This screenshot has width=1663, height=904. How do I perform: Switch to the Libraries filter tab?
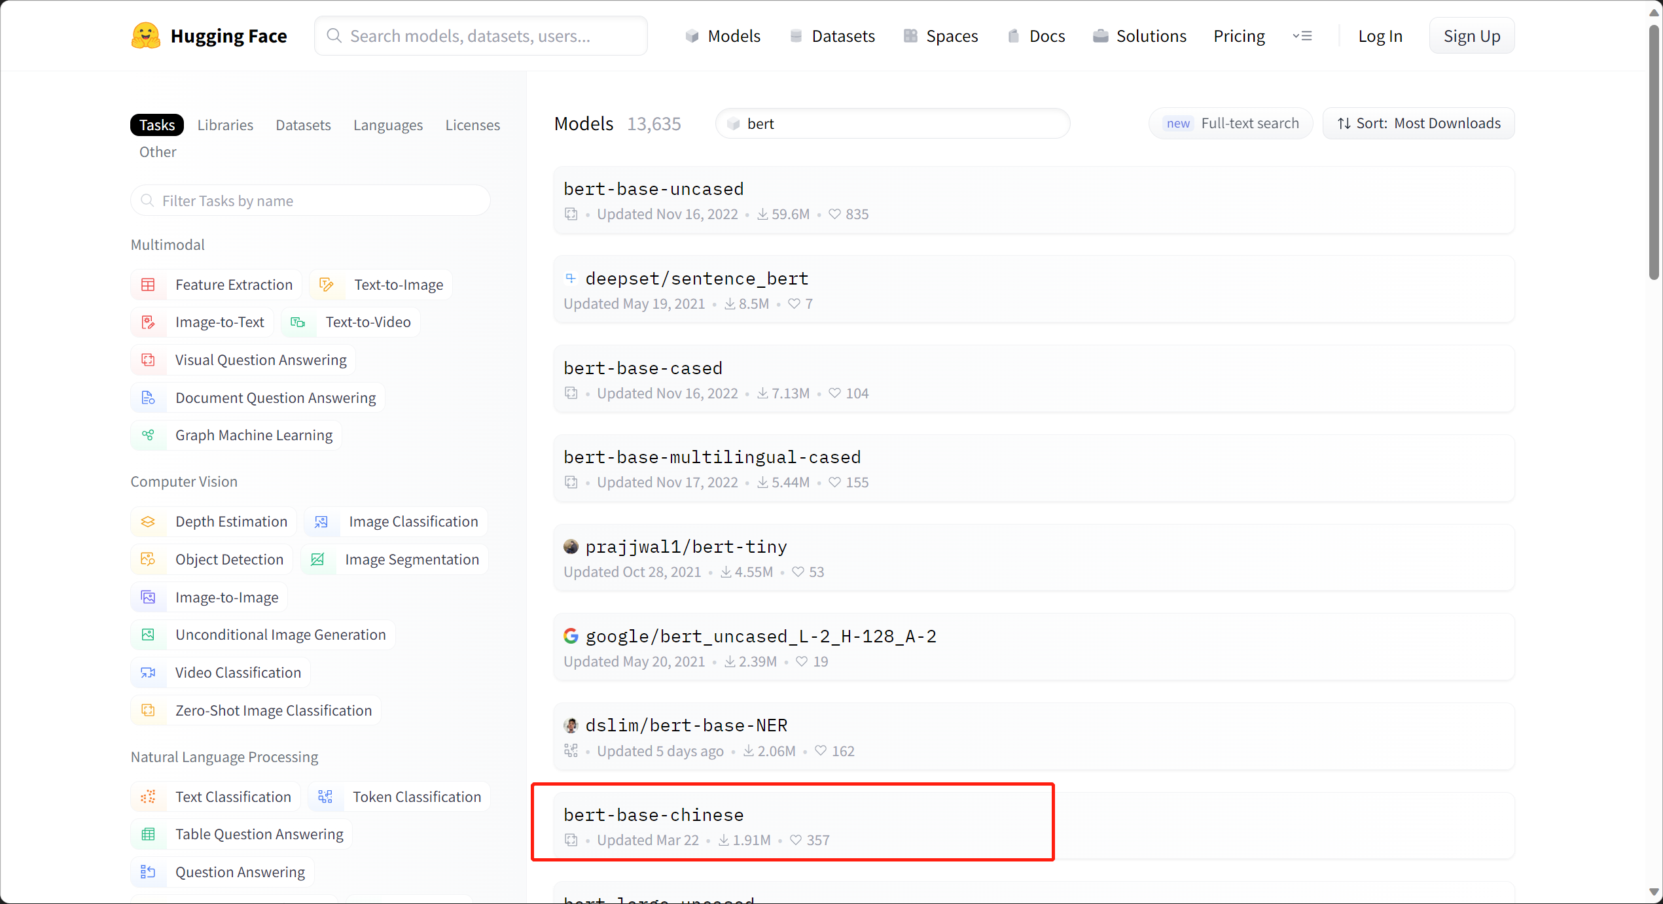click(225, 125)
